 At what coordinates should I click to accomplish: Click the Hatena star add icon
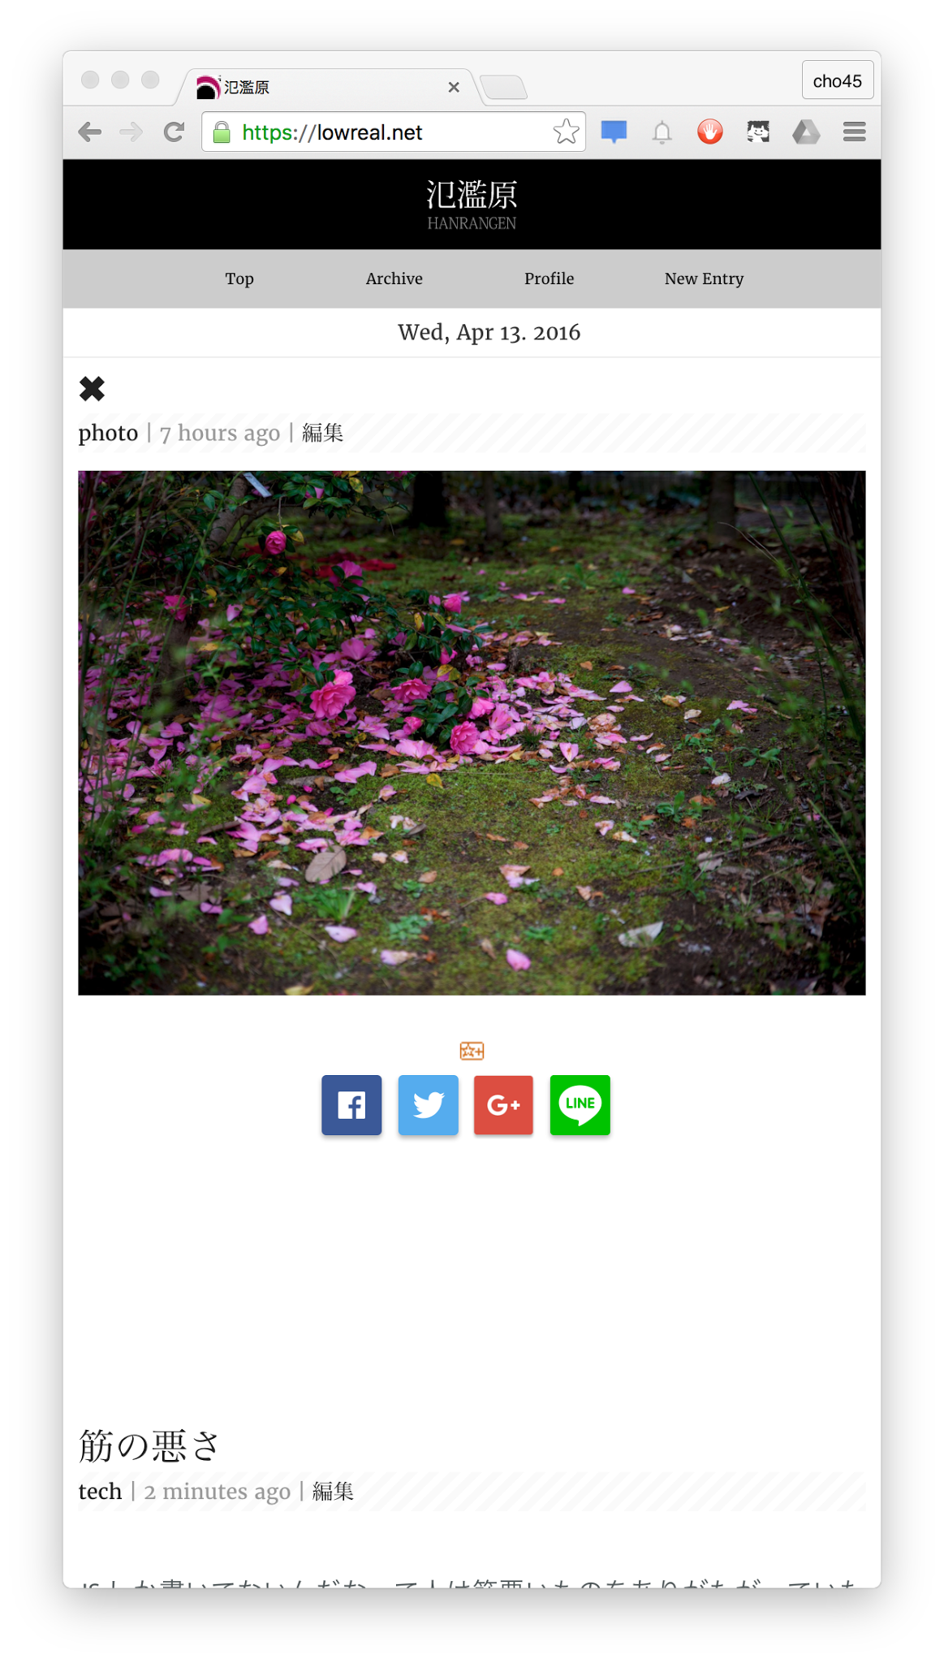(x=472, y=1051)
